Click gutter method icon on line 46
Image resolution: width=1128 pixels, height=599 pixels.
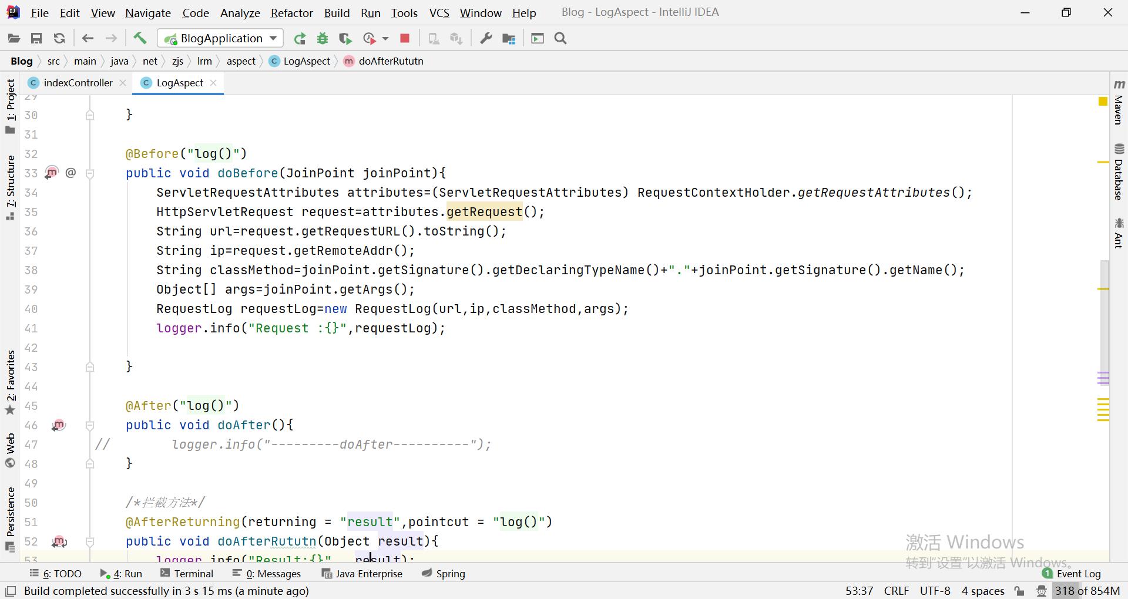tap(59, 425)
